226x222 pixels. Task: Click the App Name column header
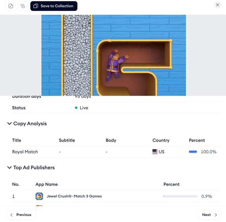(47, 184)
